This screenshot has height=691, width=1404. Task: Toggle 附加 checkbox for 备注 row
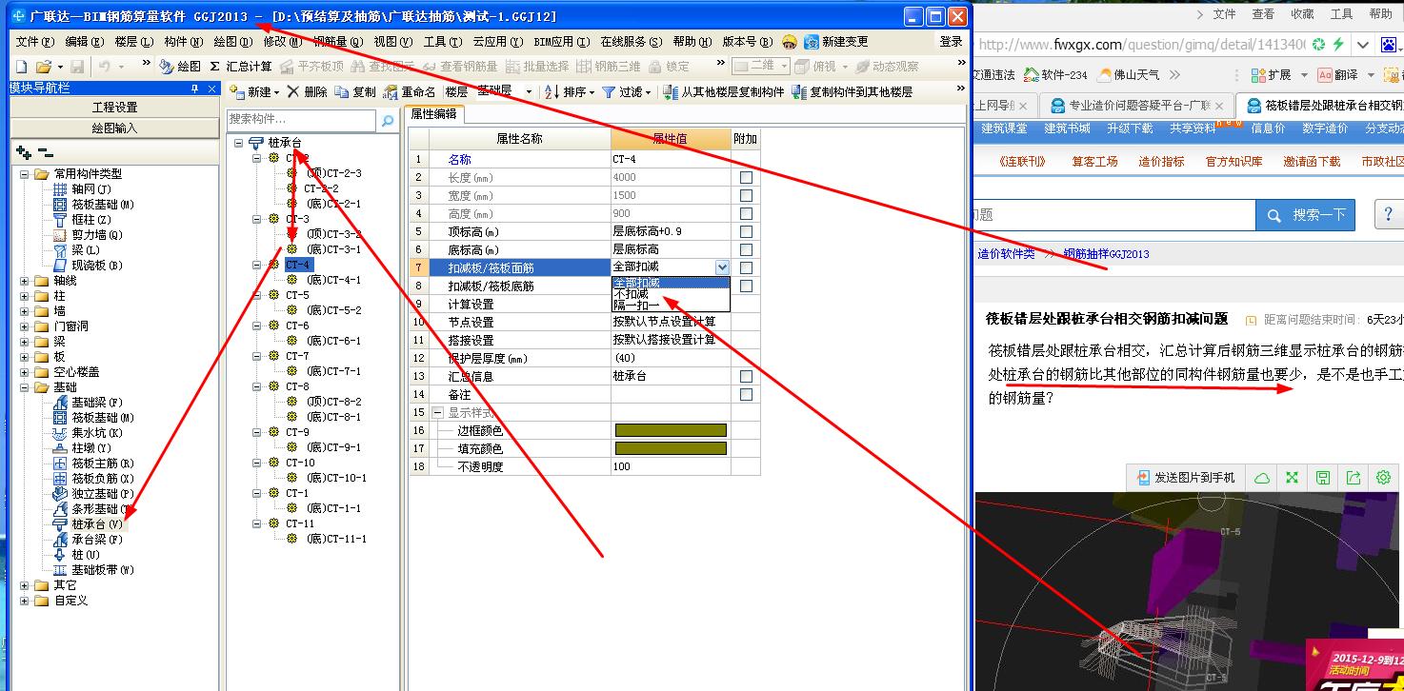[x=746, y=394]
